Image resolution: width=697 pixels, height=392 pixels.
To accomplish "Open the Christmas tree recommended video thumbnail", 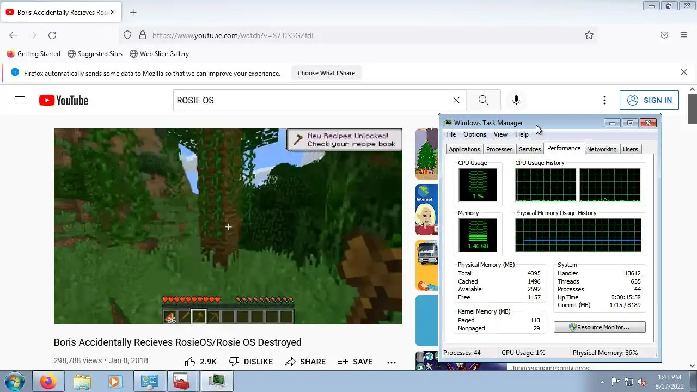I will [426, 154].
